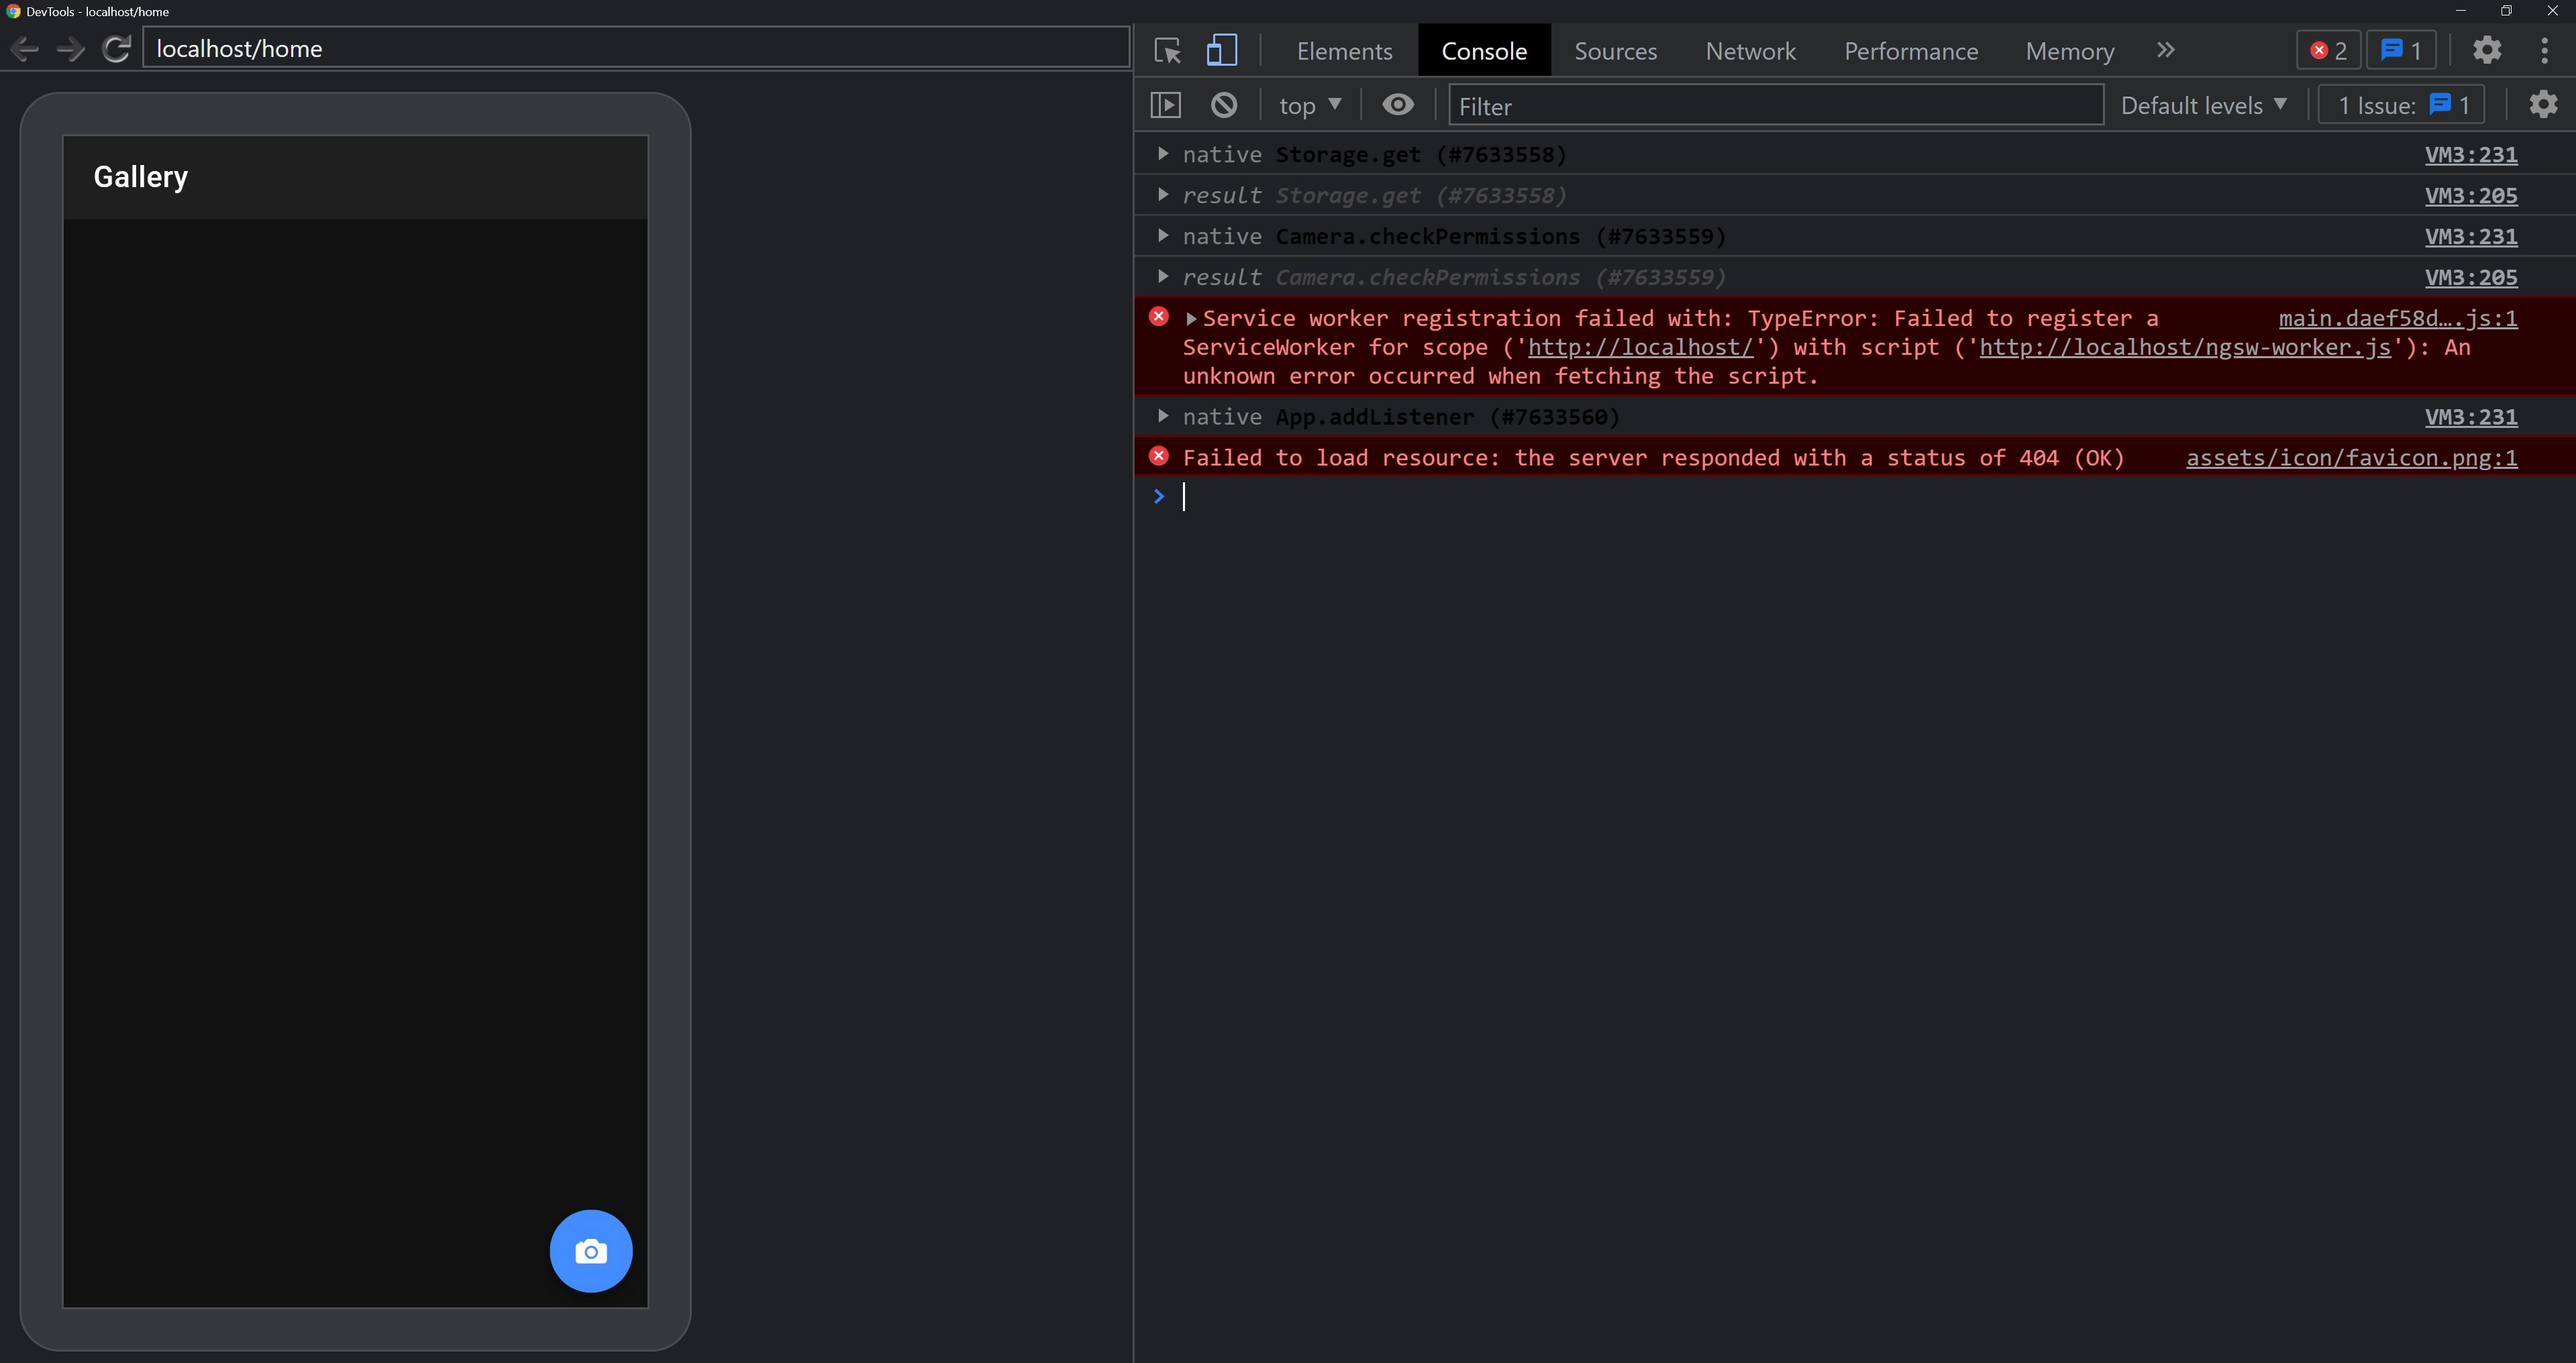Select the inspect element tool
Image resolution: width=2576 pixels, height=1363 pixels.
click(x=1167, y=50)
